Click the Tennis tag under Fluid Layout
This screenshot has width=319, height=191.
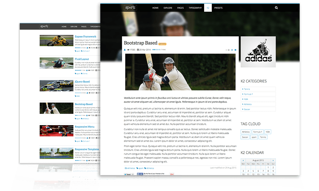pos(84,74)
